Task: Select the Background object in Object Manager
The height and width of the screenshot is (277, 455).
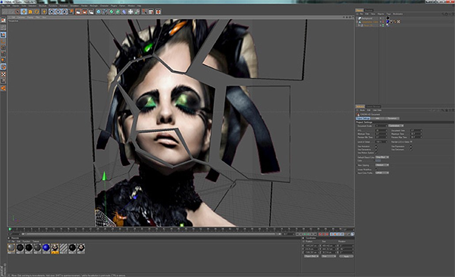Action: pos(368,18)
